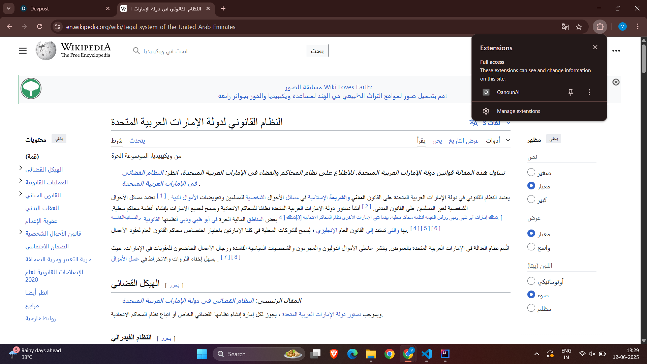Expand the judicial structure contents section

(21, 168)
